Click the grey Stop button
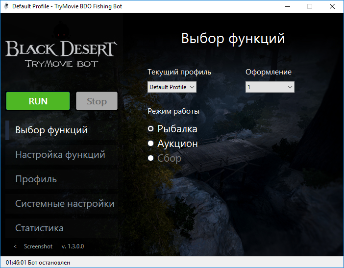This screenshot has height=268, width=344. tap(97, 101)
